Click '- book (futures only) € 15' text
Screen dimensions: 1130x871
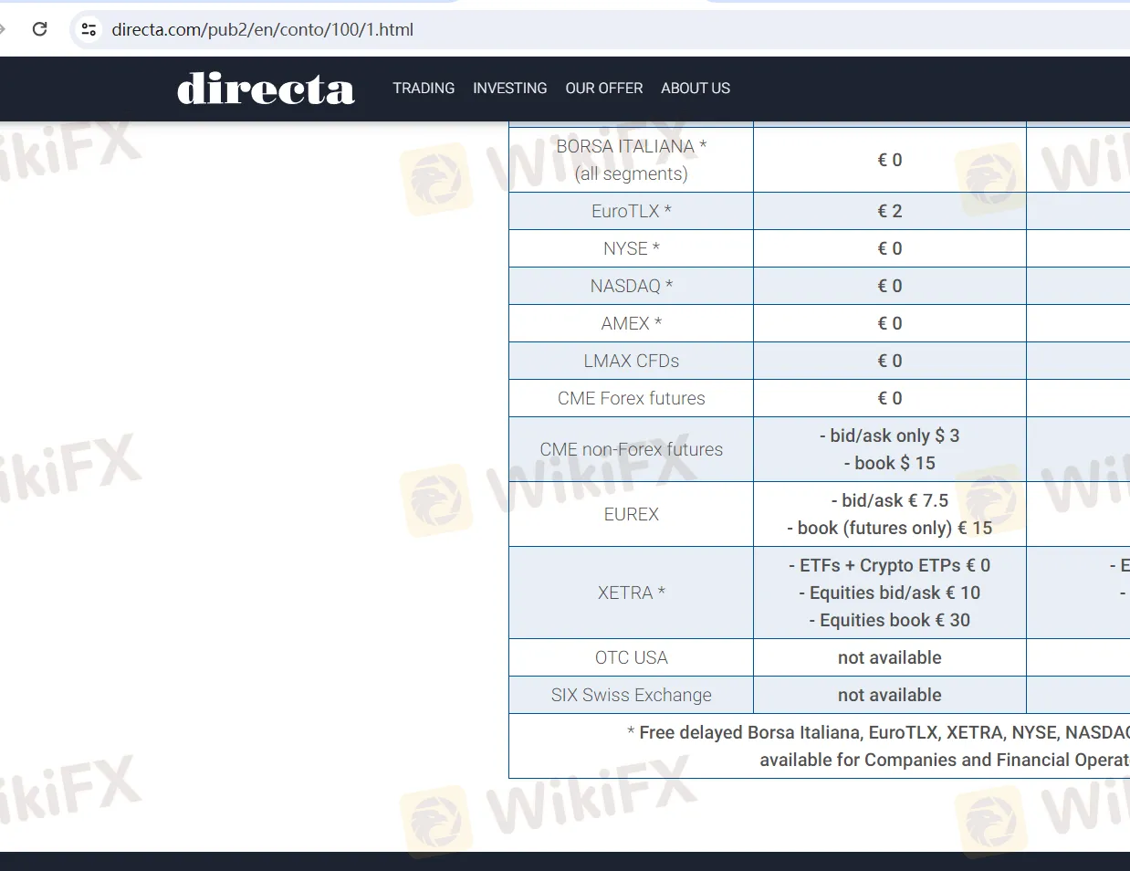click(890, 528)
